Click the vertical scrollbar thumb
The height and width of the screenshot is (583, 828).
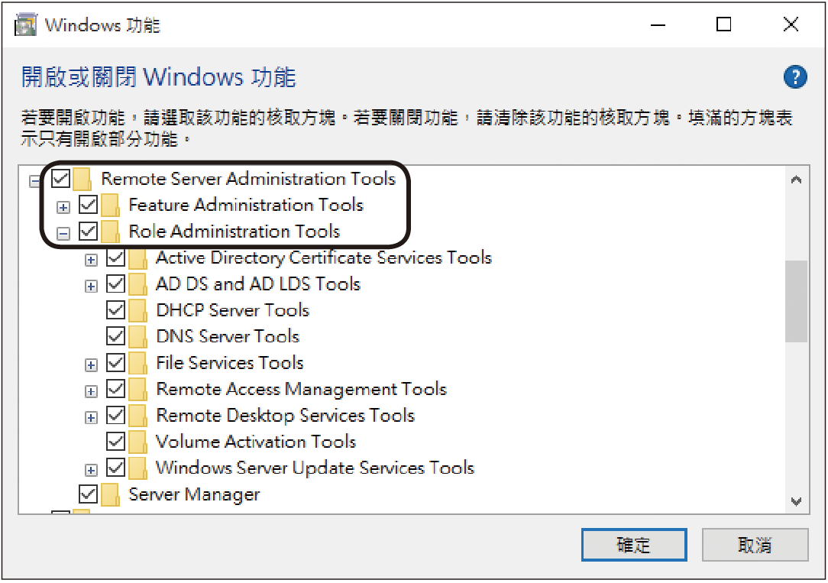pyautogui.click(x=797, y=301)
